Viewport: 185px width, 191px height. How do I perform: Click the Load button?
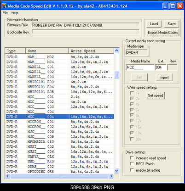click(154, 24)
